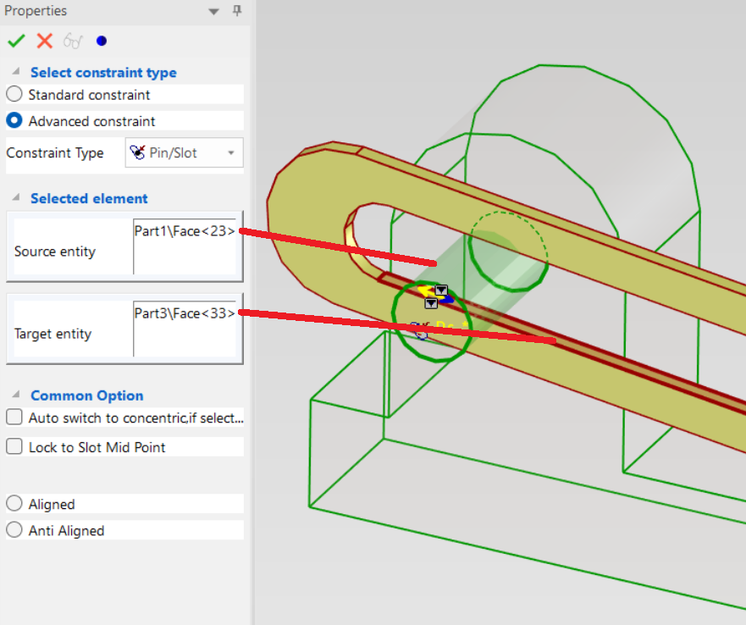Select the Standard constraint radio button
746x625 pixels.
(x=14, y=95)
